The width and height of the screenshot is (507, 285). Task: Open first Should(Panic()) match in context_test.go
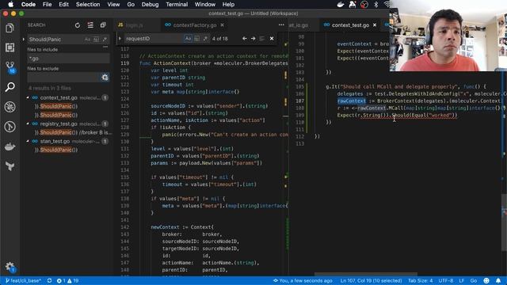(x=56, y=106)
